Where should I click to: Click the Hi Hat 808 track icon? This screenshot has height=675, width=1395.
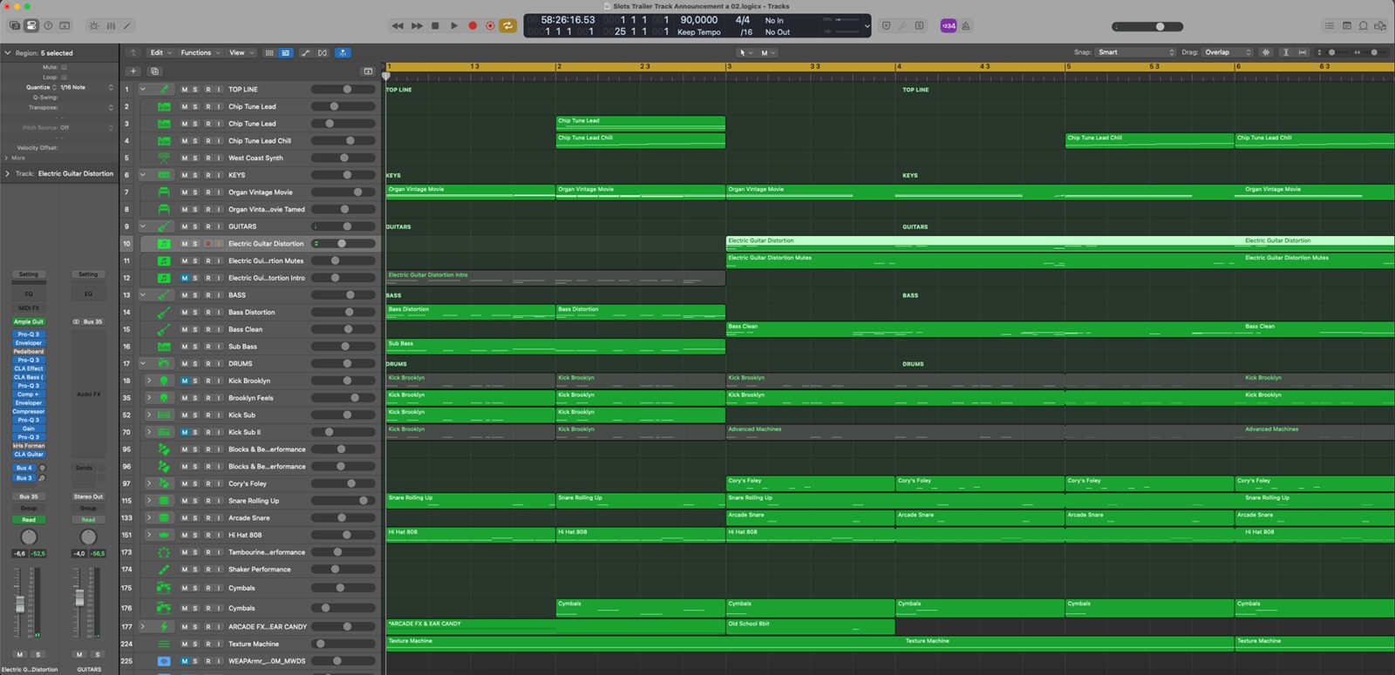click(x=164, y=535)
